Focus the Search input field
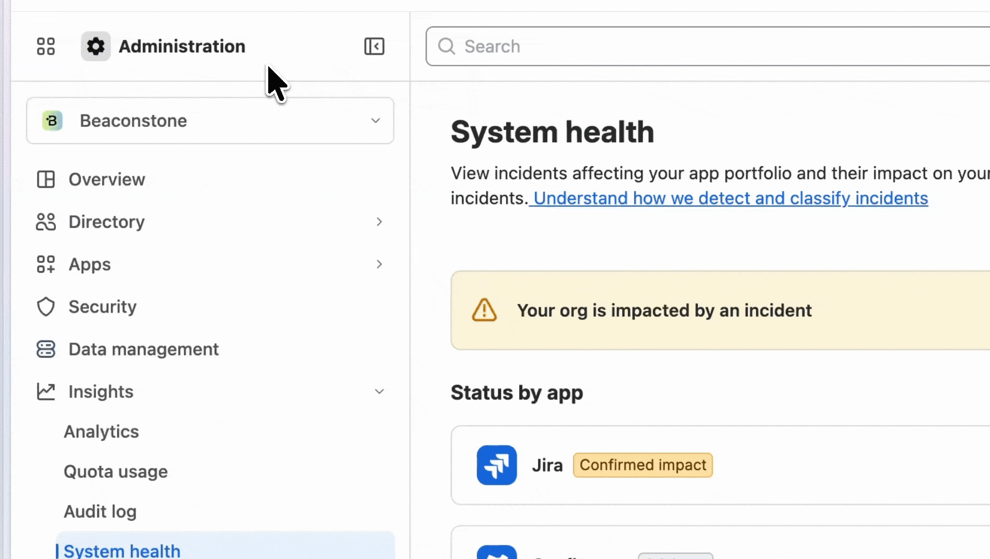The height and width of the screenshot is (559, 990). (708, 46)
